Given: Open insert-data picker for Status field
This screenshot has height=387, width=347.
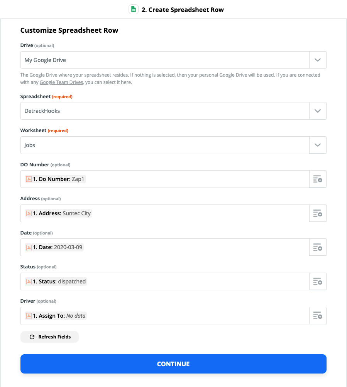Looking at the screenshot, I should (318, 281).
